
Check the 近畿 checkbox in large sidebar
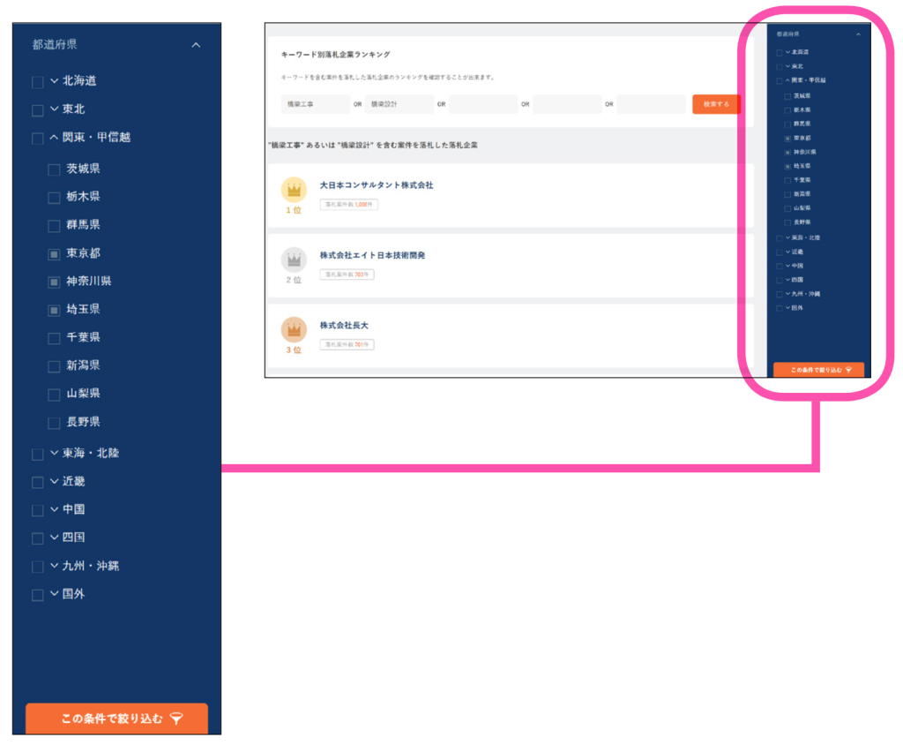37,483
